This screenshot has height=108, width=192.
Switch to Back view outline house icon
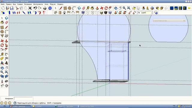[73, 13]
